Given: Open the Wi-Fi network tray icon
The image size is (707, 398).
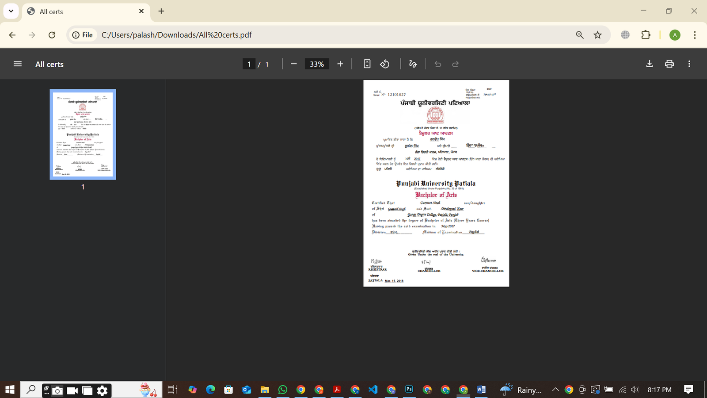Looking at the screenshot, I should point(622,390).
